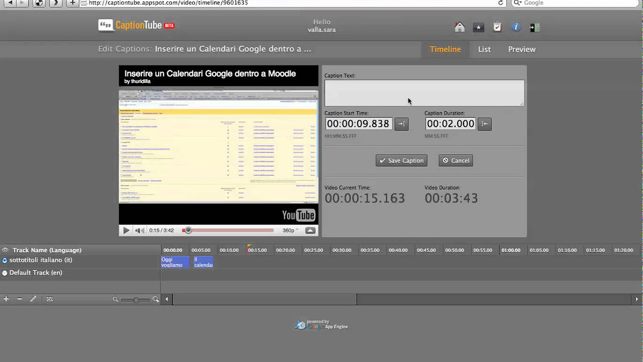Image resolution: width=643 pixels, height=362 pixels.
Task: Go to the CaptionTube home icon
Action: 460,27
